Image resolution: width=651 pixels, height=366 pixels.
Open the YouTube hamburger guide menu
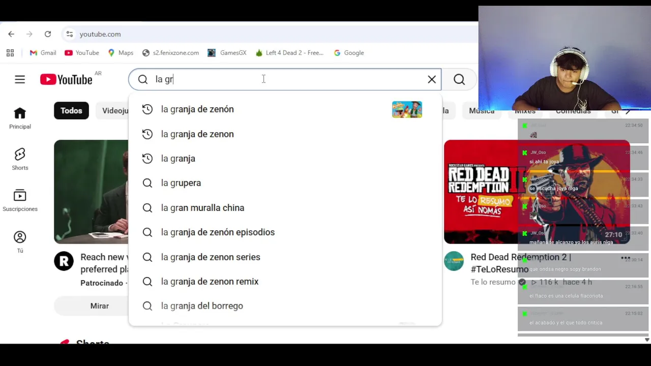coord(20,79)
